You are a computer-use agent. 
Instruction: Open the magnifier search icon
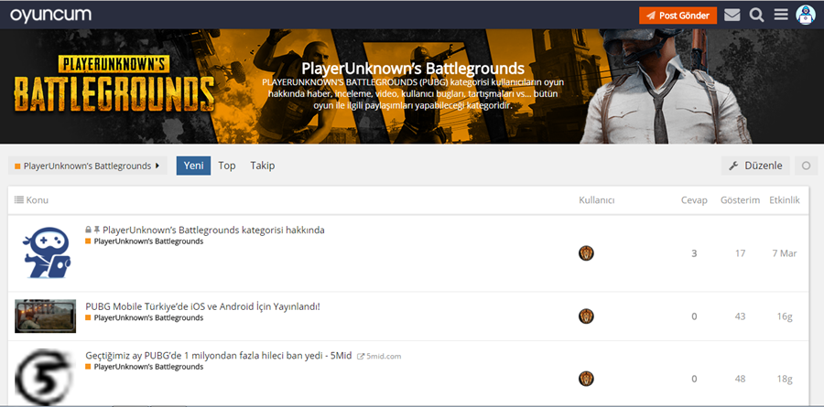point(756,16)
